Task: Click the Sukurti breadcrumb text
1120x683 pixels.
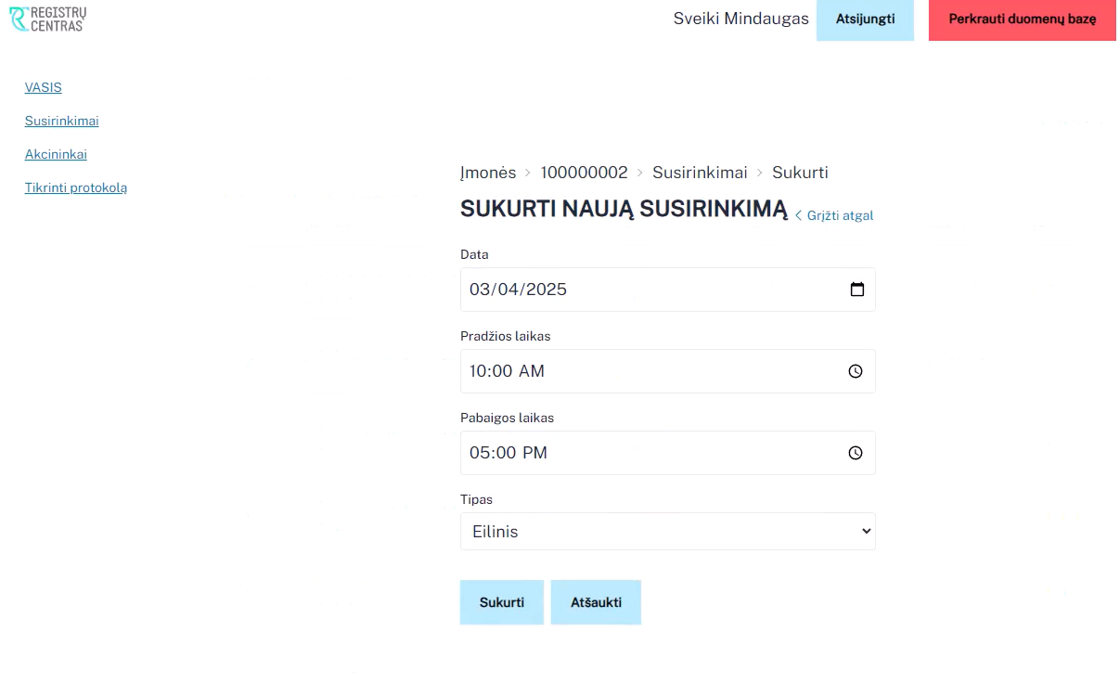Action: pyautogui.click(x=800, y=173)
